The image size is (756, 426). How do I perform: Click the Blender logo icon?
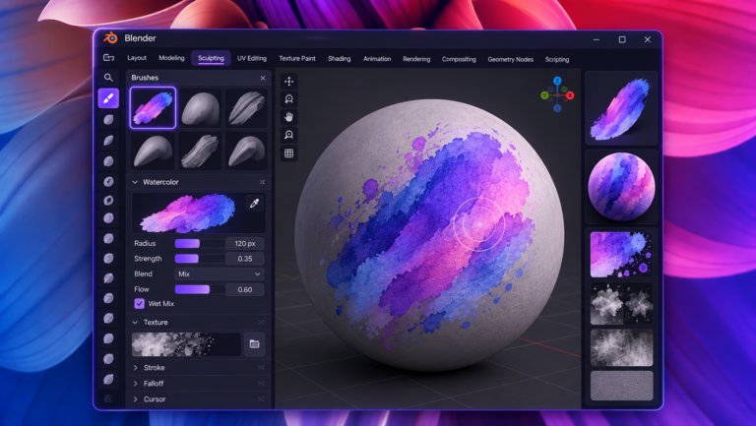110,37
